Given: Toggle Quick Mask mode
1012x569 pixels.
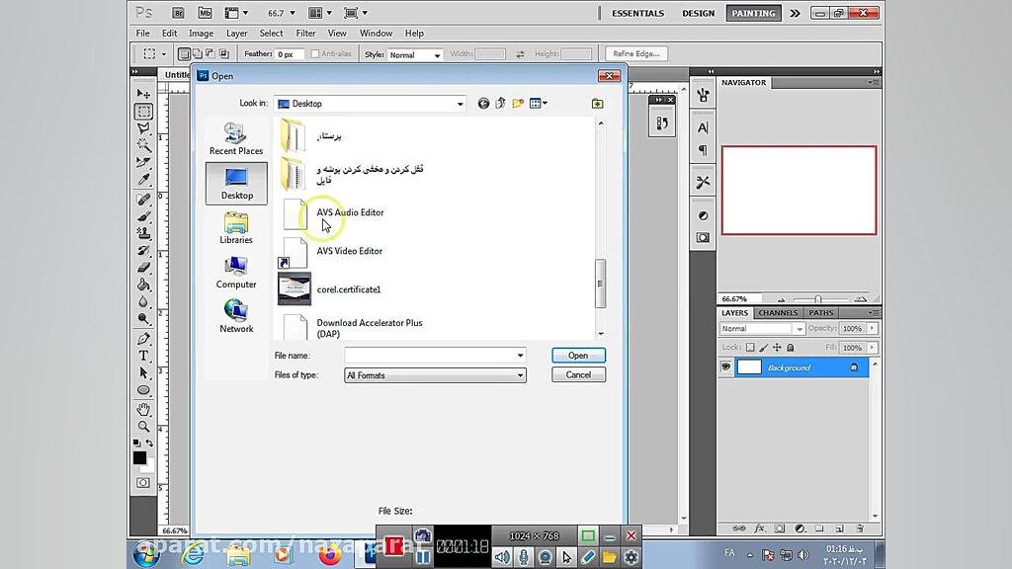Looking at the screenshot, I should point(143,482).
